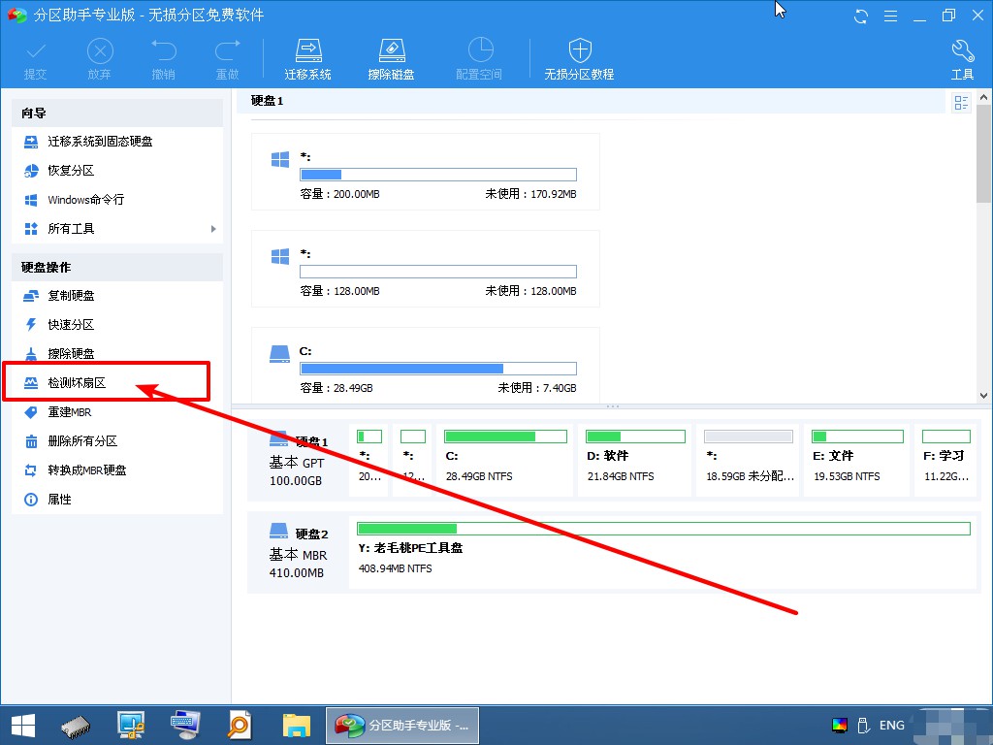Select 硬盘1 基本 GPT disk label
This screenshot has width=993, height=745.
click(298, 461)
